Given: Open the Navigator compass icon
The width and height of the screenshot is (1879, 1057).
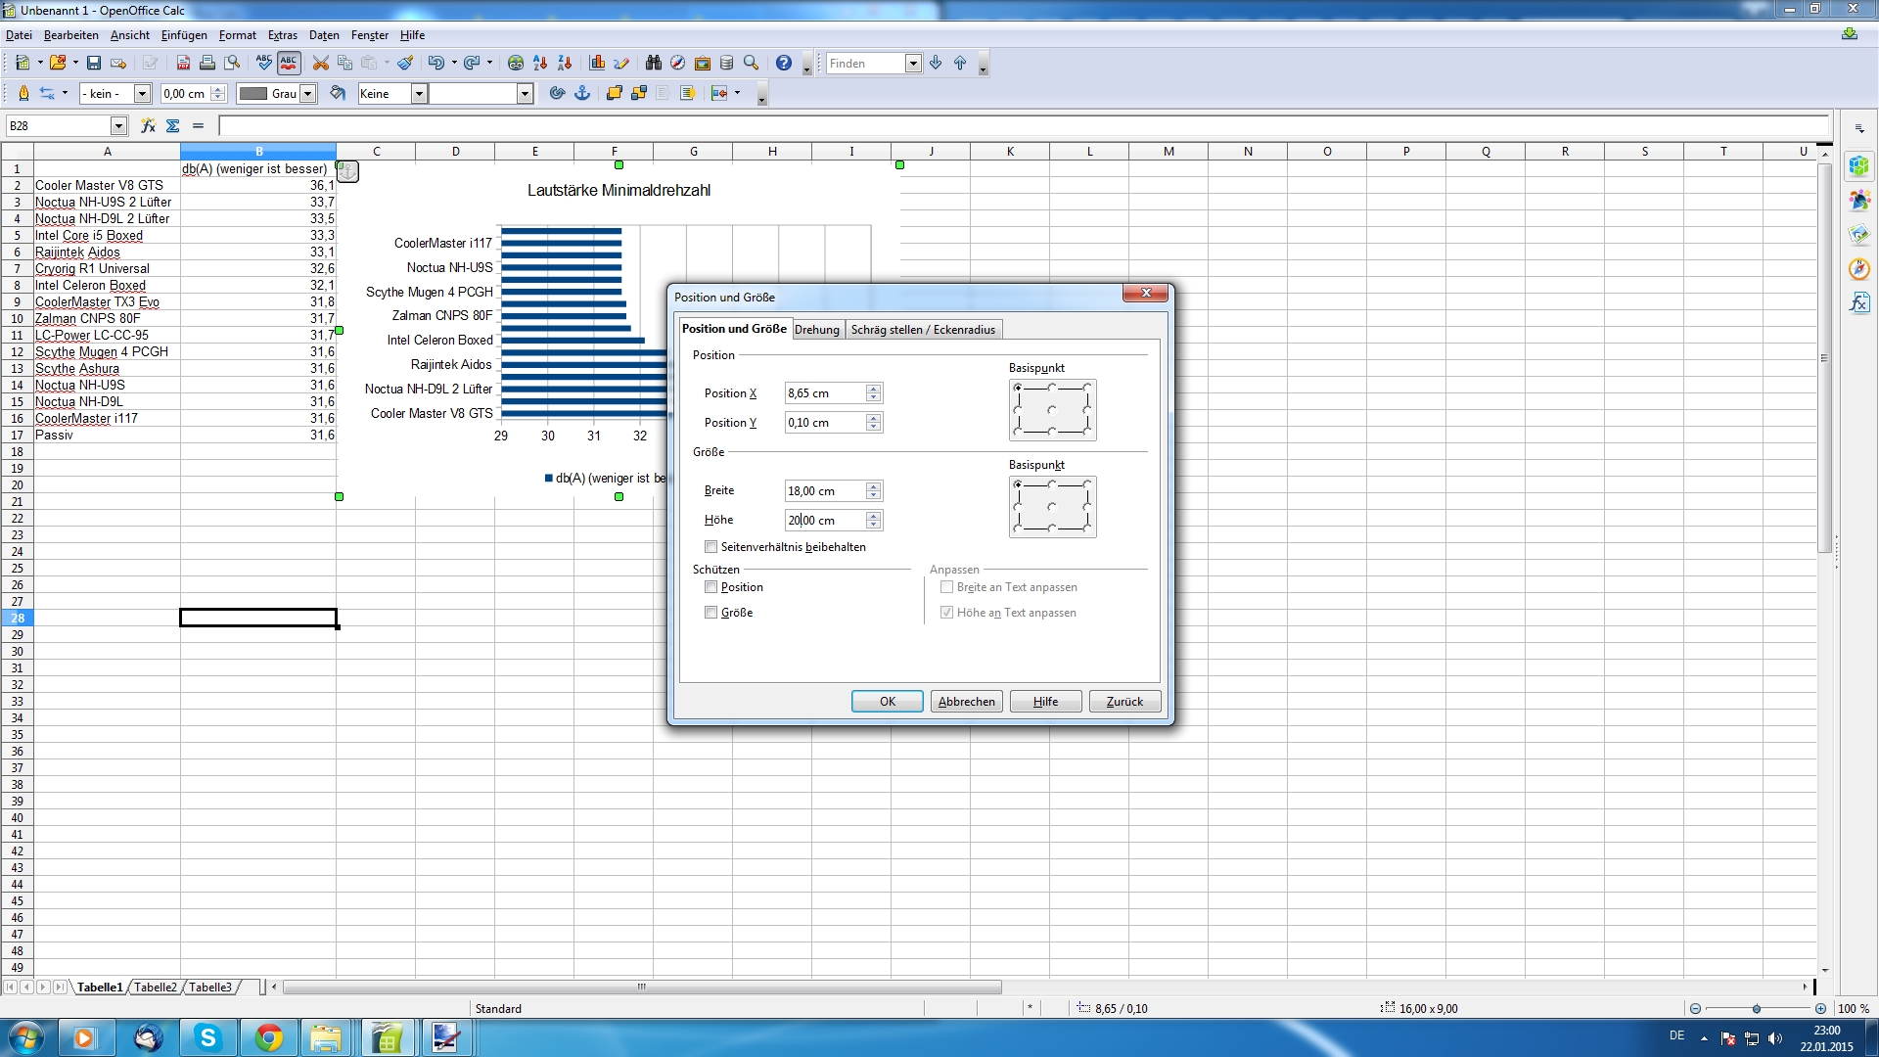Looking at the screenshot, I should pos(677,64).
